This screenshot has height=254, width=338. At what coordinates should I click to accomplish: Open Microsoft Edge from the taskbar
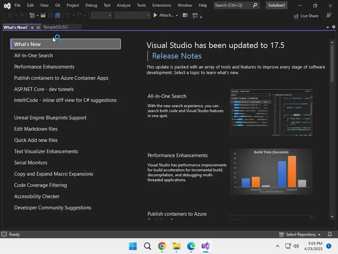(191, 246)
